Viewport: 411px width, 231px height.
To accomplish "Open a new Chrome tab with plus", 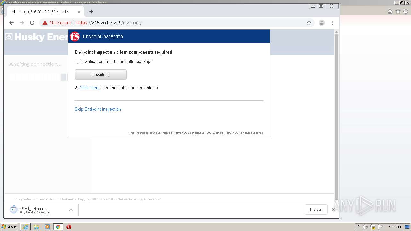I will coord(91,12).
